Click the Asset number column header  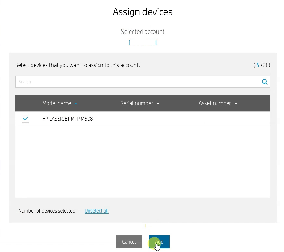coord(215,103)
